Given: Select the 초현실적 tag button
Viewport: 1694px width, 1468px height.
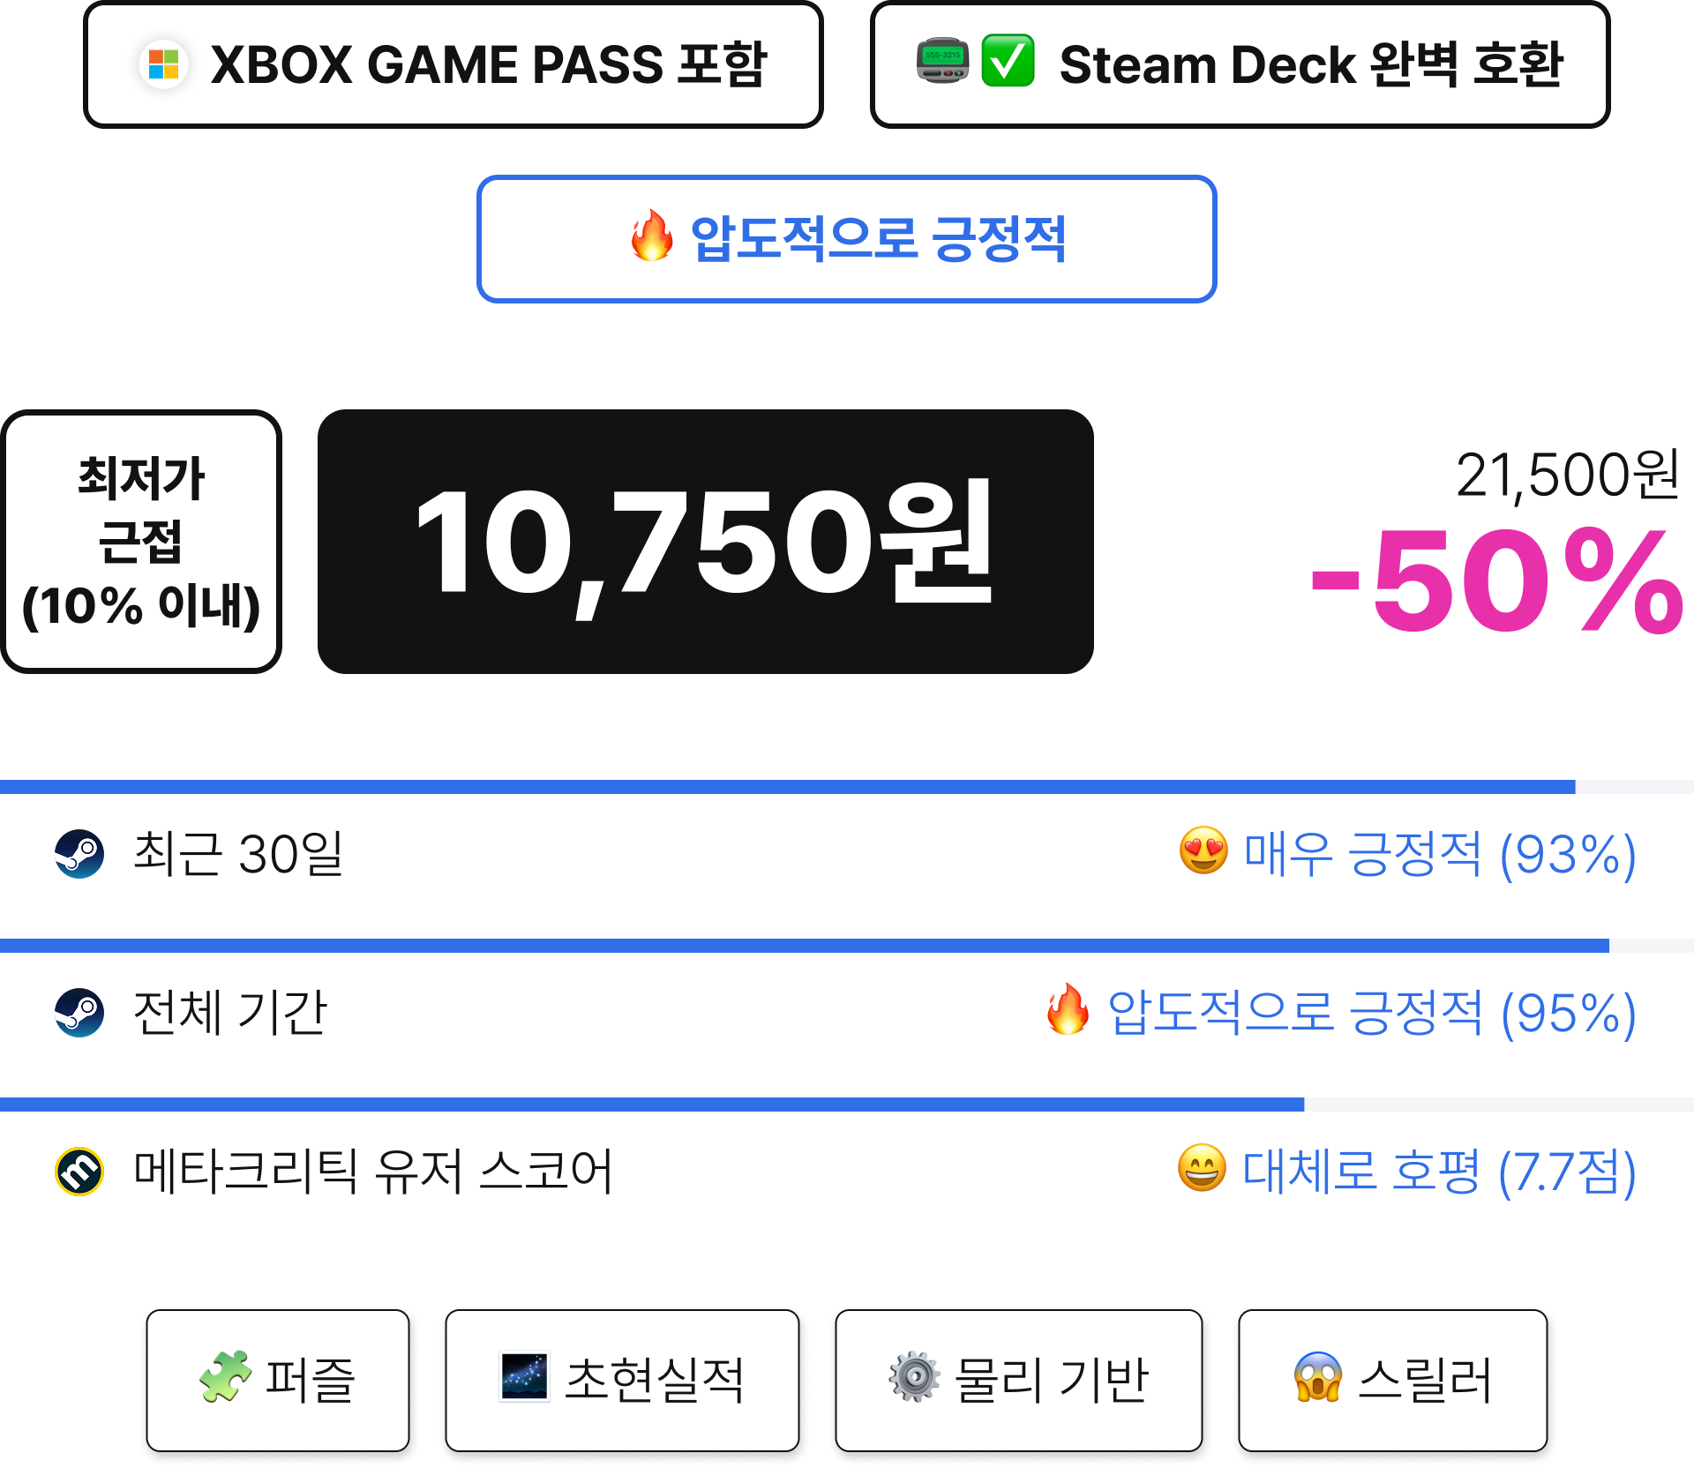Looking at the screenshot, I should (622, 1380).
